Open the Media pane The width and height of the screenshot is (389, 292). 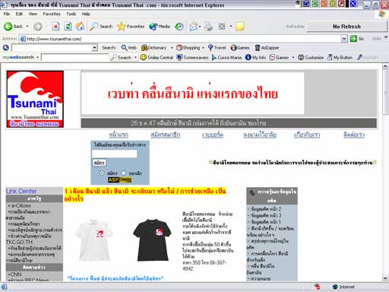pyautogui.click(x=160, y=27)
